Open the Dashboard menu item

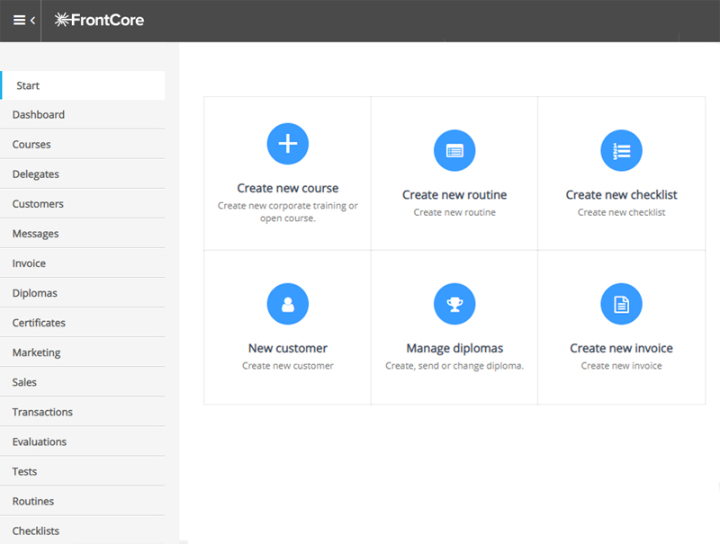pyautogui.click(x=39, y=115)
